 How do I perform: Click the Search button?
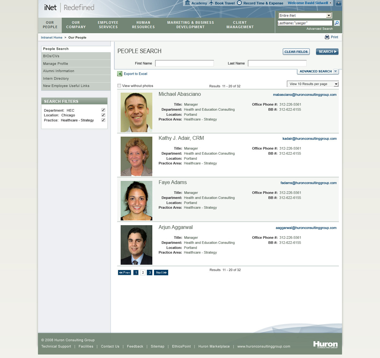point(327,52)
